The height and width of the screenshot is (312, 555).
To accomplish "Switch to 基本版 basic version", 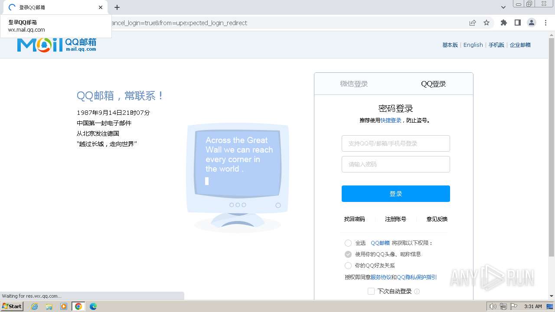I will click(x=450, y=45).
